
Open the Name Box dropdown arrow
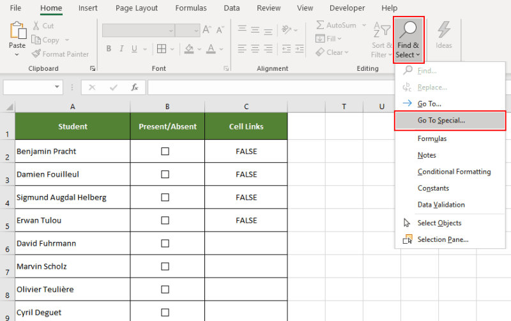(57, 87)
